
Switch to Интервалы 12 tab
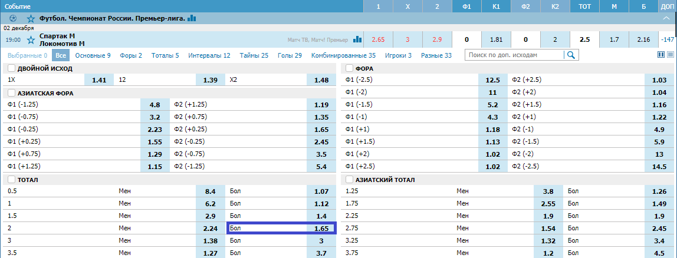coord(209,55)
